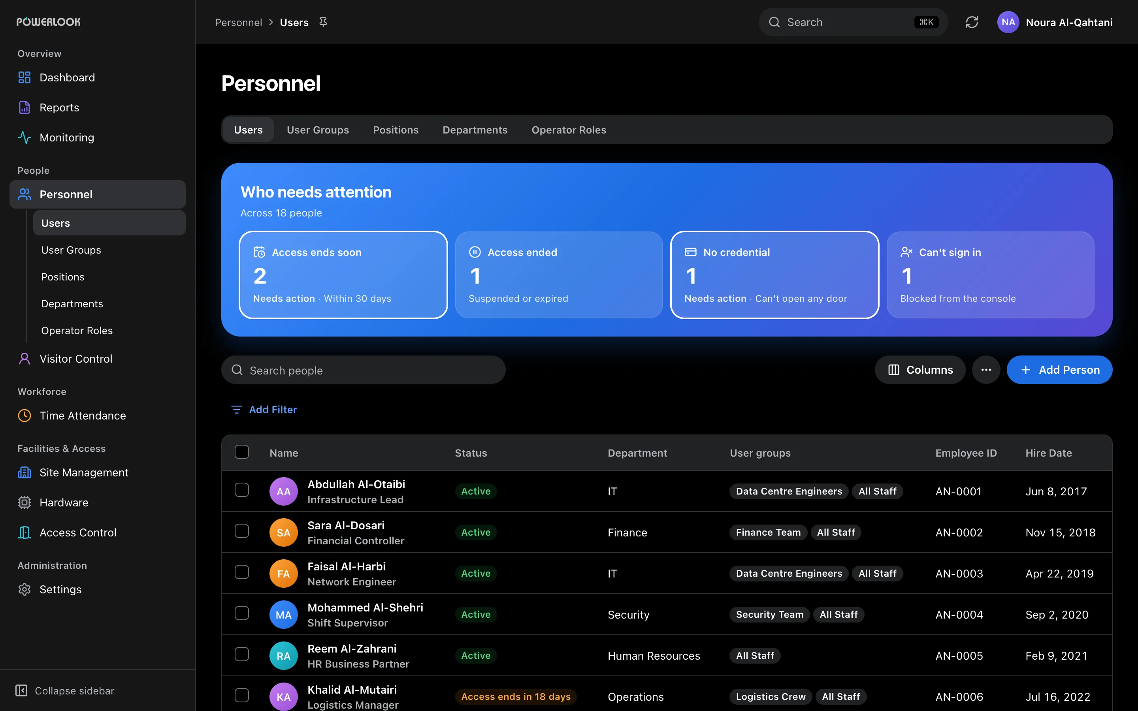
Task: Click Mohammed Al-Shehri's MA avatar
Action: pos(284,615)
